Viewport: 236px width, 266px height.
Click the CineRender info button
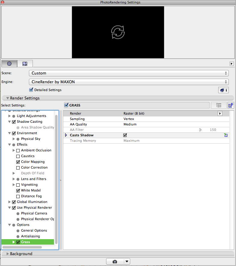point(223,90)
